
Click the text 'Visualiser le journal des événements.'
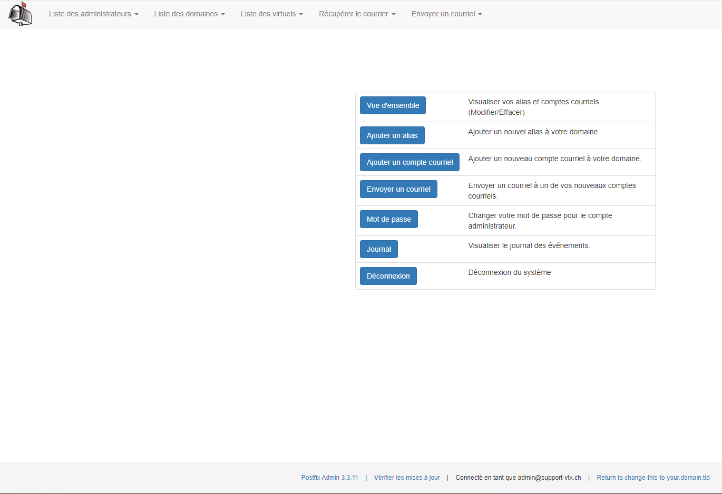point(529,245)
